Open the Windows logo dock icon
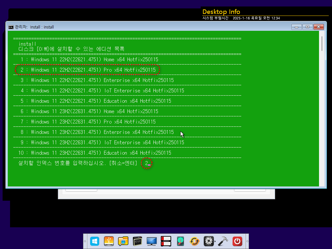The image size is (332, 249). [95, 241]
